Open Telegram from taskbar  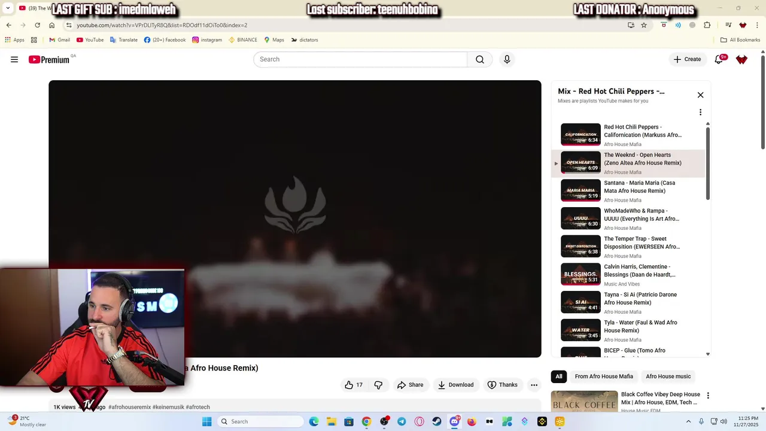coord(402,421)
